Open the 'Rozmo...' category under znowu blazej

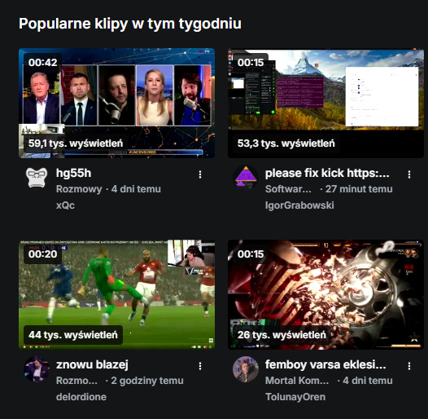(x=76, y=381)
